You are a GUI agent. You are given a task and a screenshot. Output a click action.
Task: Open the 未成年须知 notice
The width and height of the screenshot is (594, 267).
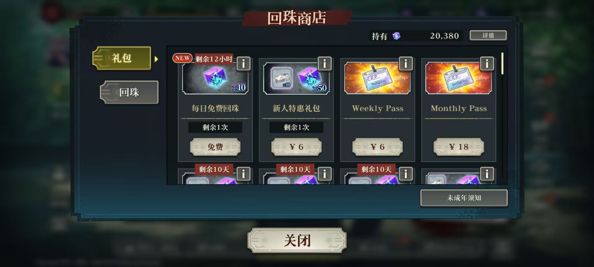click(464, 198)
